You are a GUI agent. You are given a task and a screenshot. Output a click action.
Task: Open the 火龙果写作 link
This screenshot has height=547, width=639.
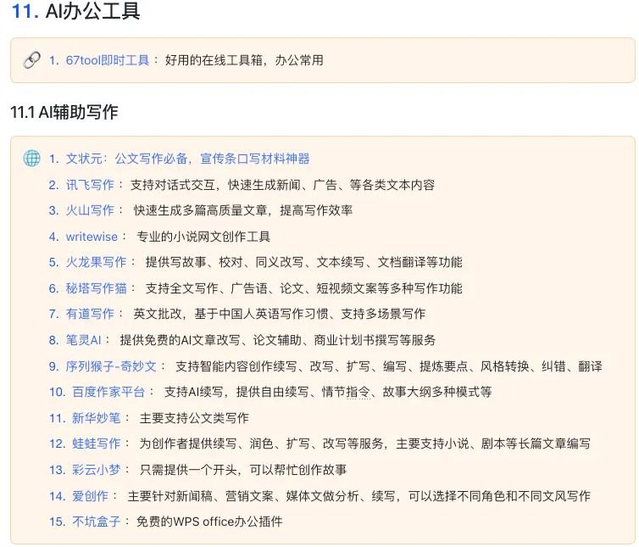(x=96, y=262)
